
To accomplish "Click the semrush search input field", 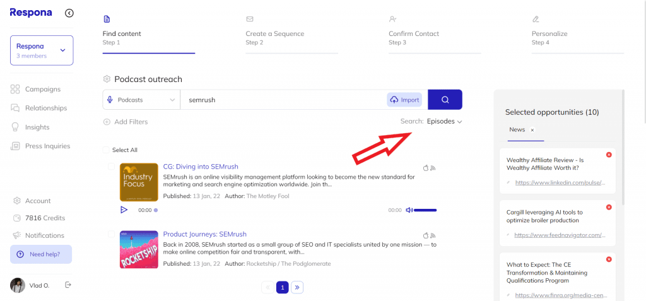I will [283, 100].
